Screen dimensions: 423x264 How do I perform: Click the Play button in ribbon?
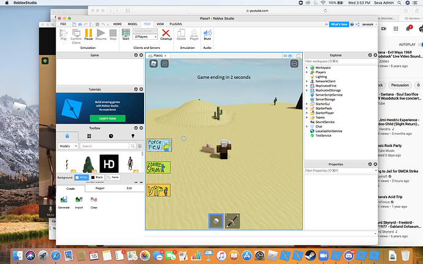tap(63, 34)
